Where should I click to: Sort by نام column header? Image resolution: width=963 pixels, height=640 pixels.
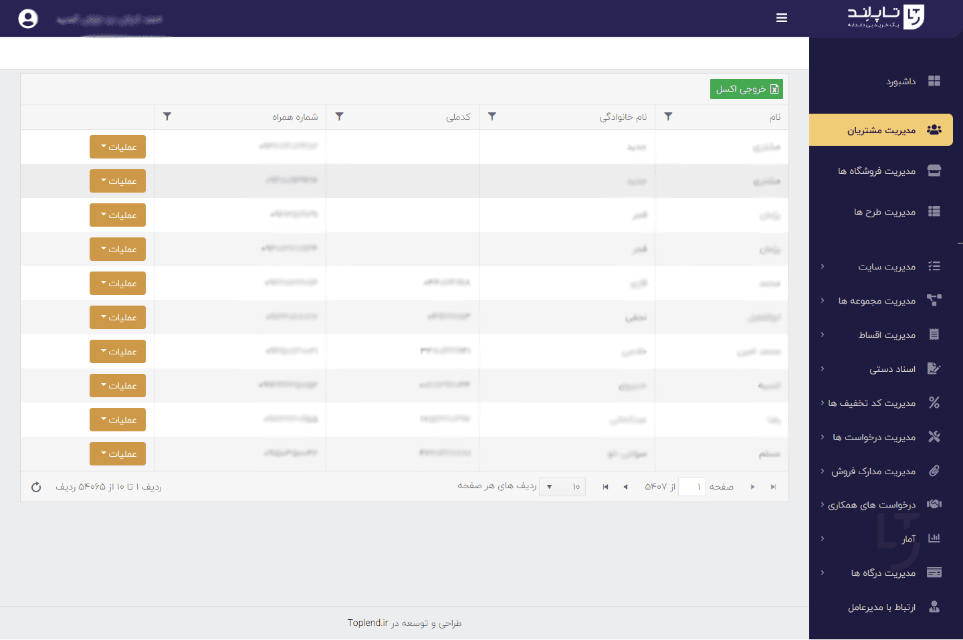[774, 117]
